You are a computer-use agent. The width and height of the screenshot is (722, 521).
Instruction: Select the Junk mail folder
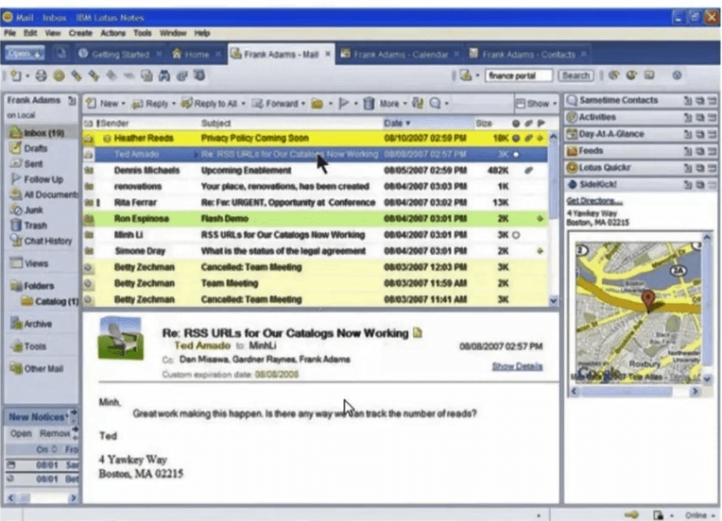(33, 210)
